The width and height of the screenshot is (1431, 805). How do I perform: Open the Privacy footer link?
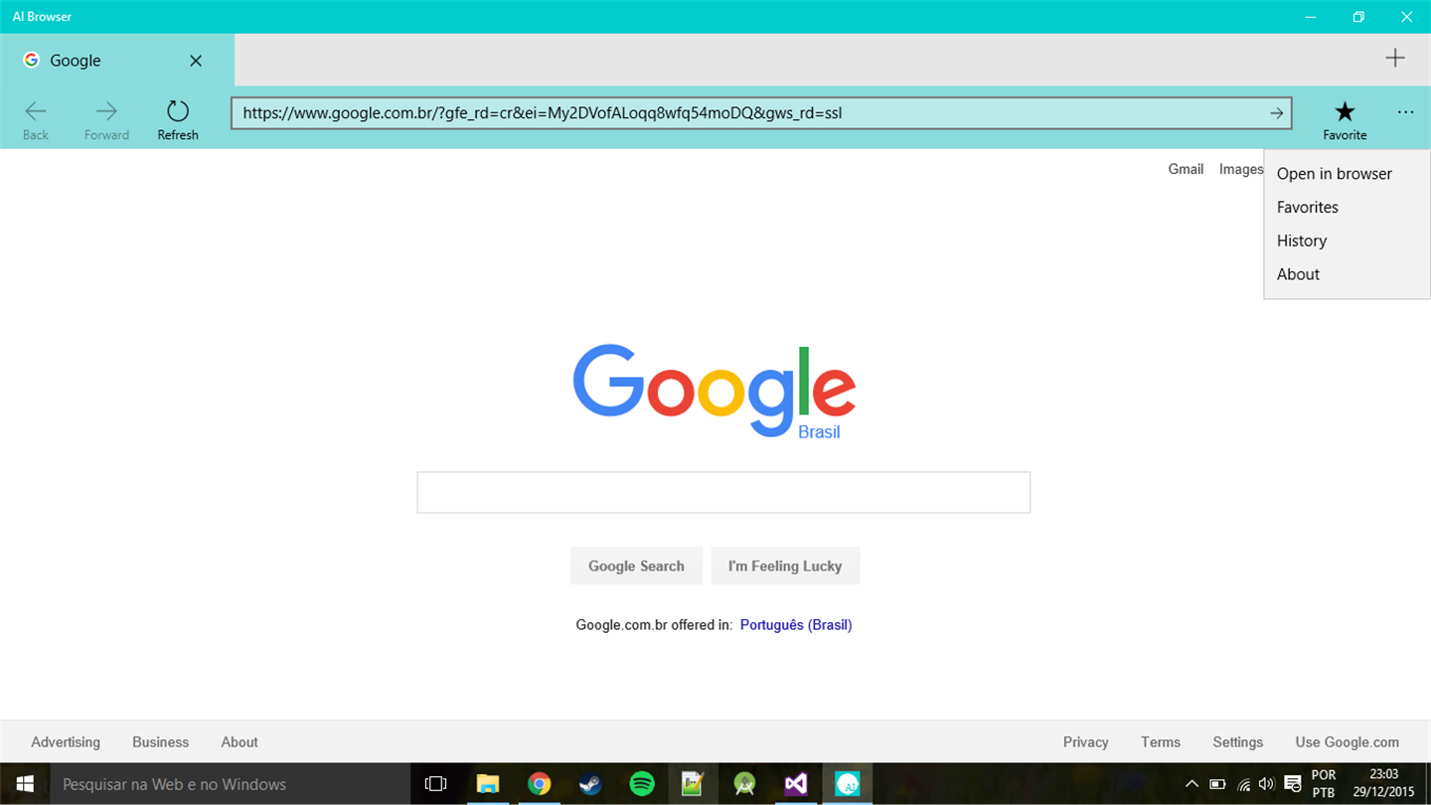coord(1085,742)
